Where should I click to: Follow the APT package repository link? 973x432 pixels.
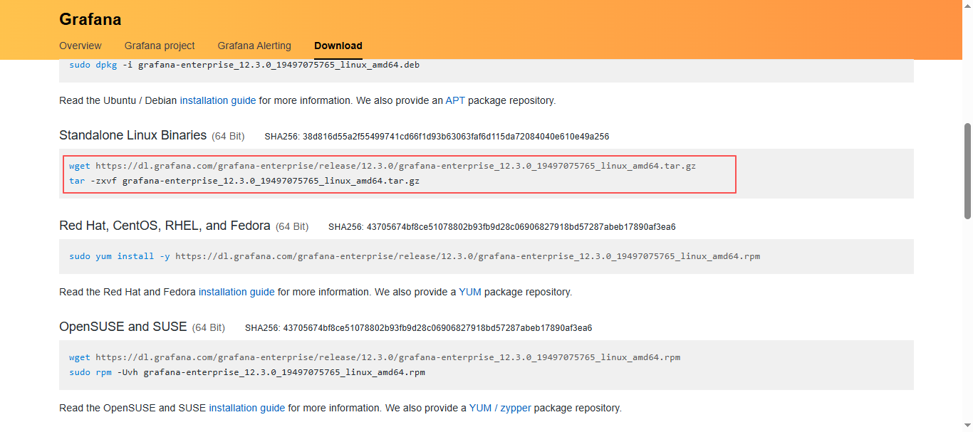455,100
